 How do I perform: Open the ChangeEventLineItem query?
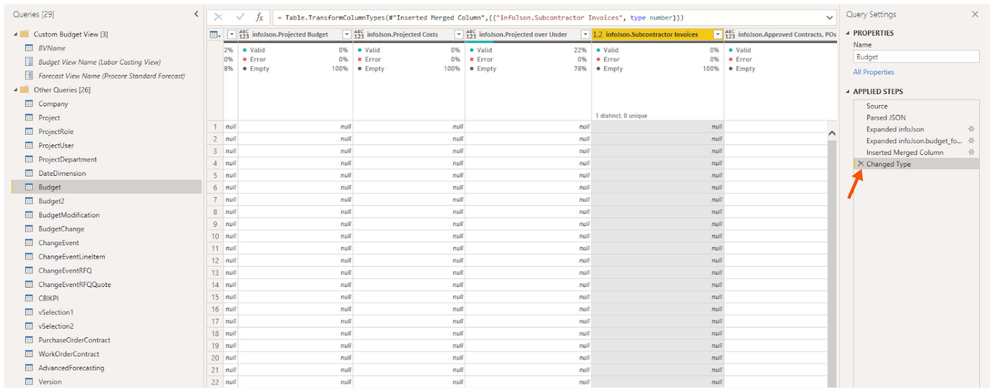click(x=71, y=257)
